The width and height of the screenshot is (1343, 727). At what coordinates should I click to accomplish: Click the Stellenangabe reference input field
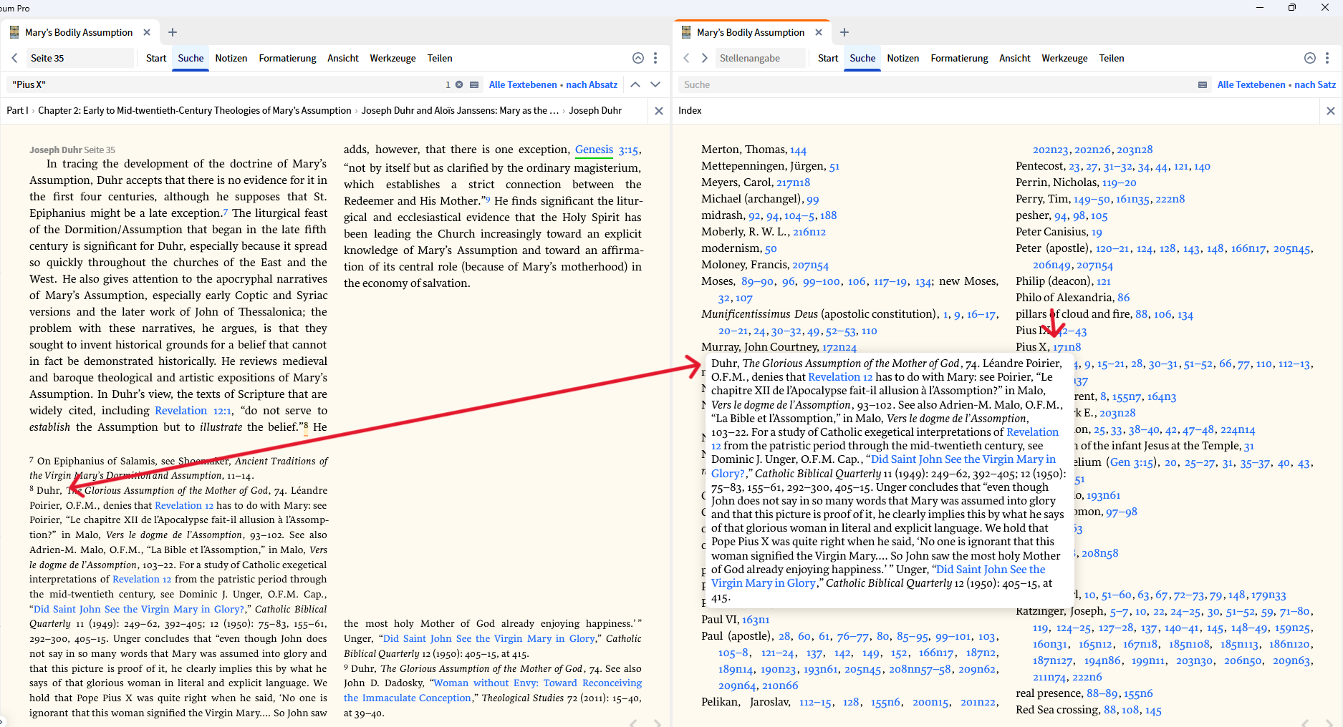tap(760, 58)
